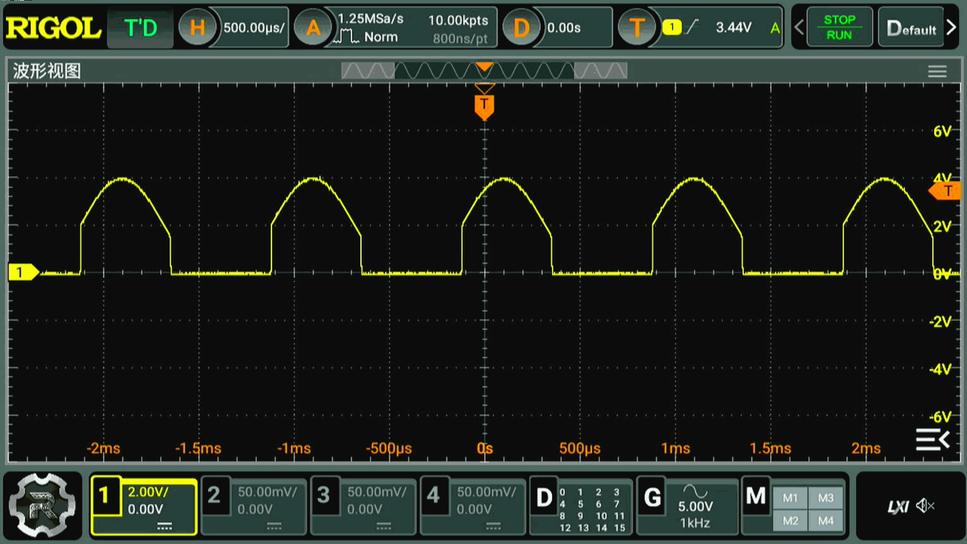This screenshot has width=967, height=544.
Task: Select digital channel 15
Action: click(619, 527)
